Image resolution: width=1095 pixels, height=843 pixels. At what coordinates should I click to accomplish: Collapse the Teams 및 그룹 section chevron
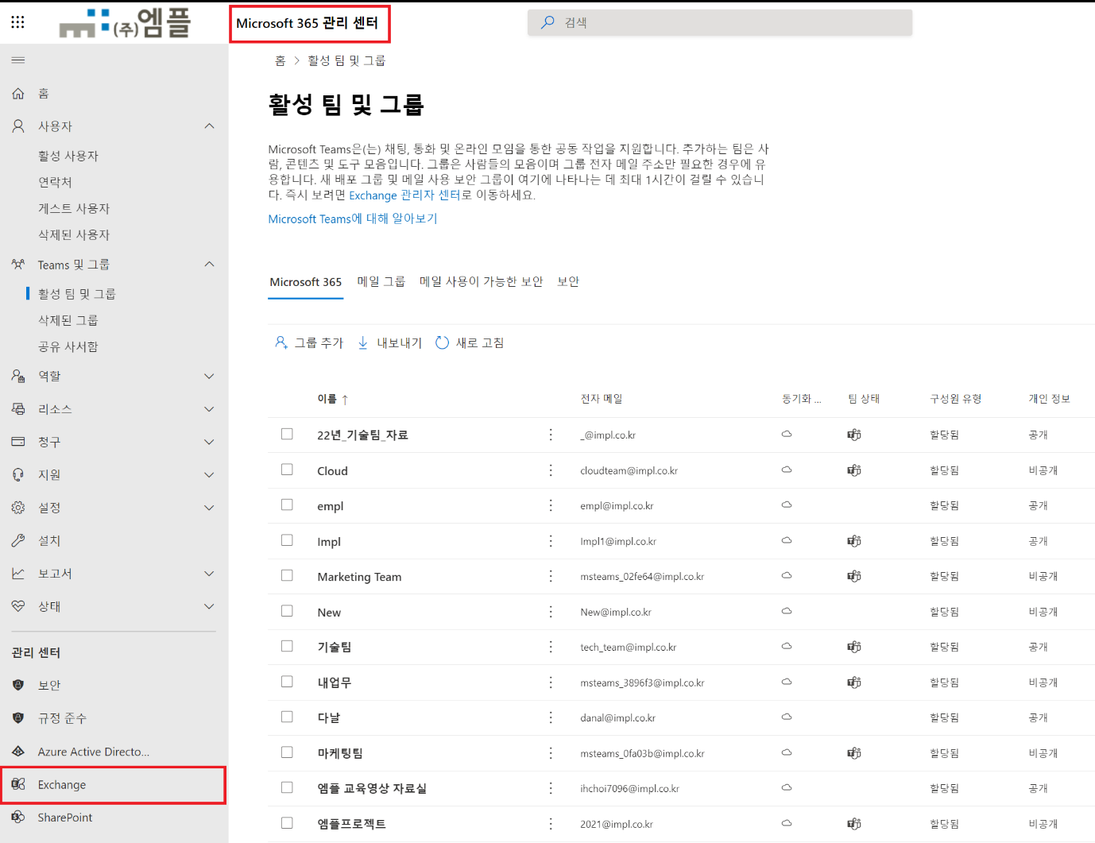pyautogui.click(x=209, y=265)
